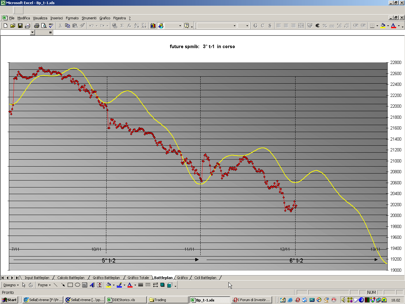Screen dimensions: 405x304
Task: Open the Paste Function fx icon
Action: [129, 26]
